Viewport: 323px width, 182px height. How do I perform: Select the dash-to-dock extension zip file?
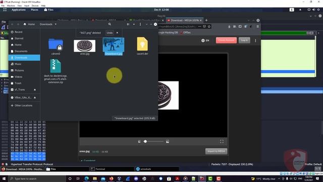pos(56,71)
